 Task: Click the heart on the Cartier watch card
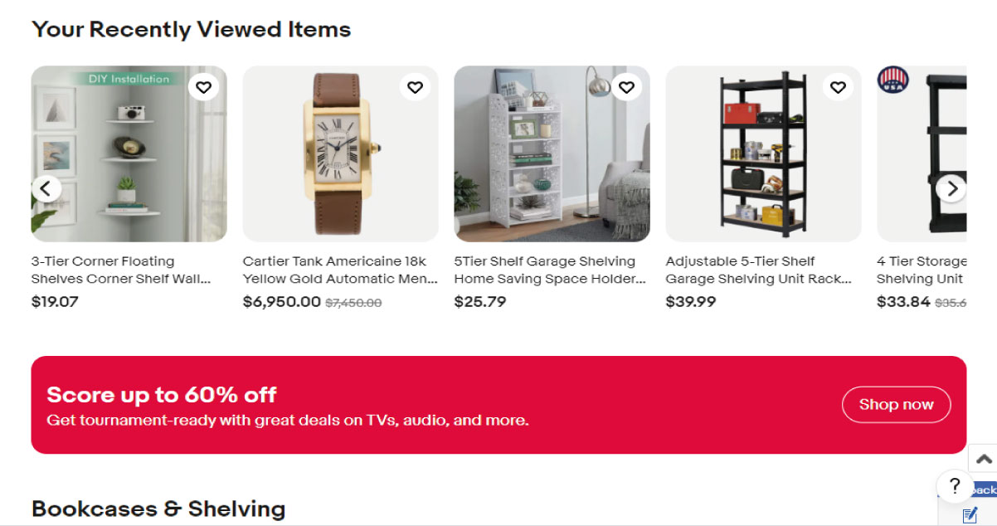[415, 86]
